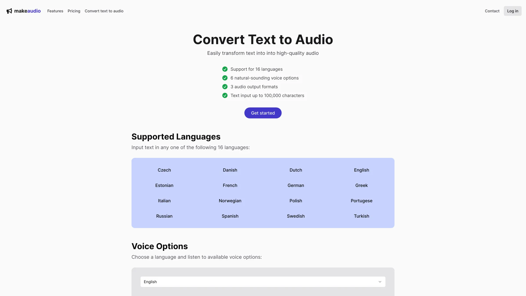Click the Log in button
The height and width of the screenshot is (296, 526).
pos(512,11)
